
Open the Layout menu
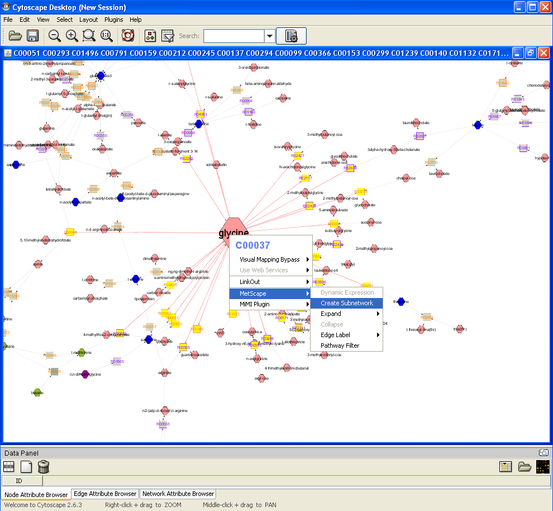(x=88, y=20)
